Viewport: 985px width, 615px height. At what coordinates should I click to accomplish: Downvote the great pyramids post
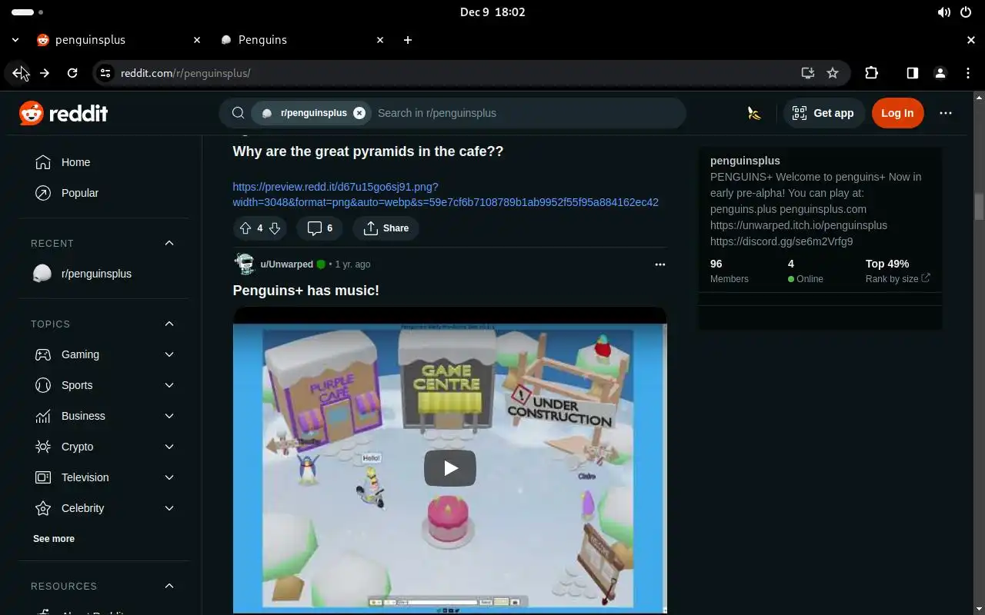[275, 228]
